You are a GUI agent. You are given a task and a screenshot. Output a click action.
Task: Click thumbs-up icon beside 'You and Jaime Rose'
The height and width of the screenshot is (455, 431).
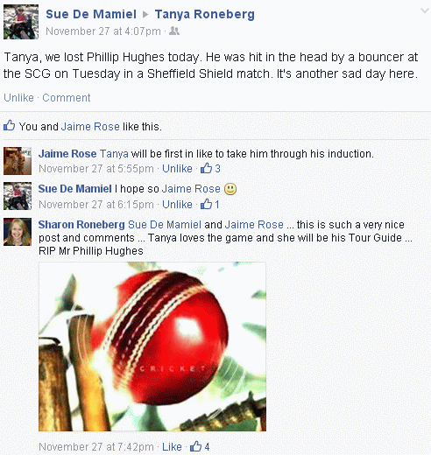pyautogui.click(x=9, y=126)
